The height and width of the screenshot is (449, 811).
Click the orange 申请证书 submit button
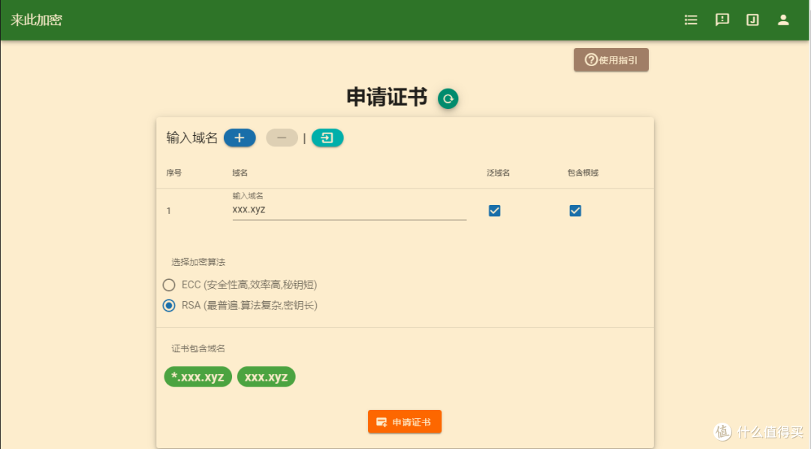click(x=405, y=421)
